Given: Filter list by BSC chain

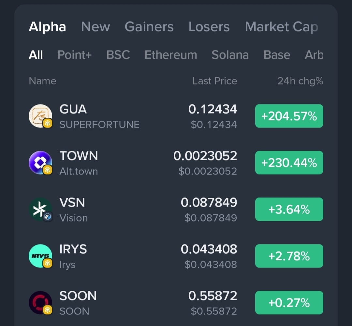Looking at the screenshot, I should [118, 55].
